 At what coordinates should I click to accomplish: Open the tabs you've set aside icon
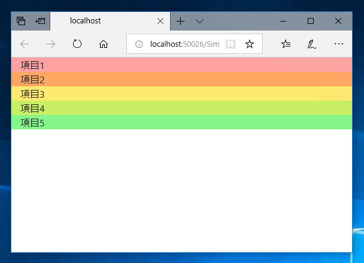coord(21,21)
